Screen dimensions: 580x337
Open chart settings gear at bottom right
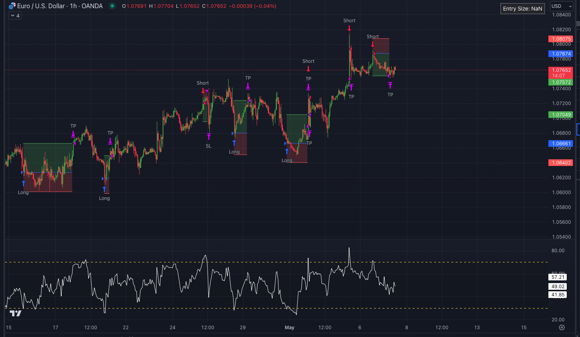pyautogui.click(x=562, y=327)
